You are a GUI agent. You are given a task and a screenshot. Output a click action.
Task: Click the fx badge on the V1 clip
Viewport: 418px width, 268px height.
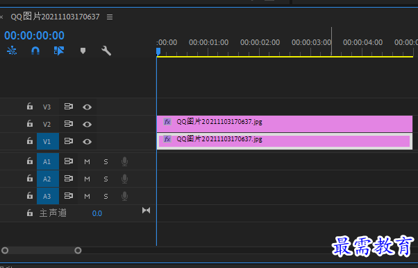point(167,139)
